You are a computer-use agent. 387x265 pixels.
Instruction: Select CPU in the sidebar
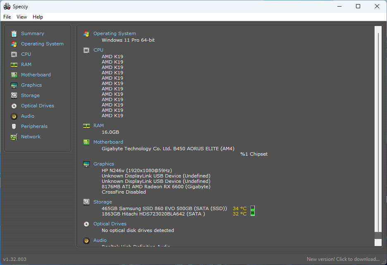pyautogui.click(x=26, y=54)
